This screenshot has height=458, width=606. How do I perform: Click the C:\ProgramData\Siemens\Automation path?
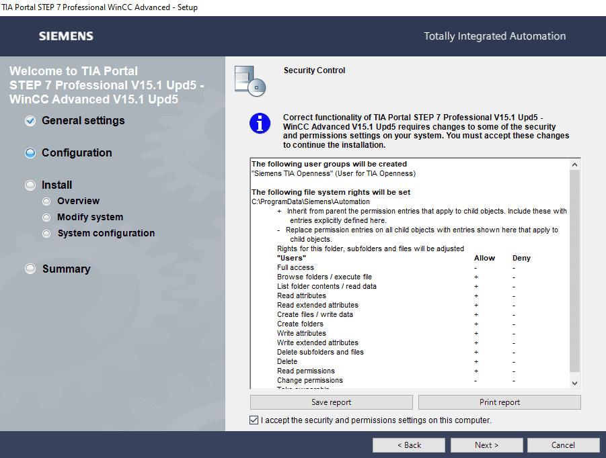click(311, 201)
